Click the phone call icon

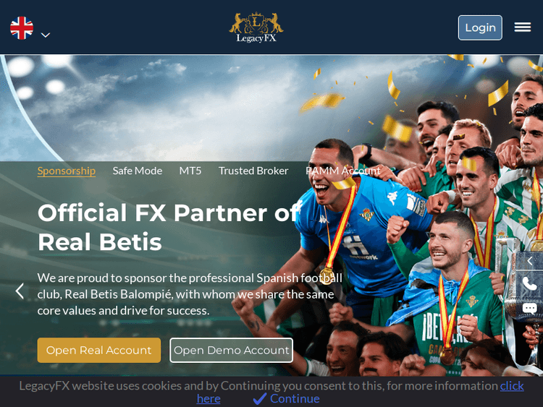tap(529, 284)
